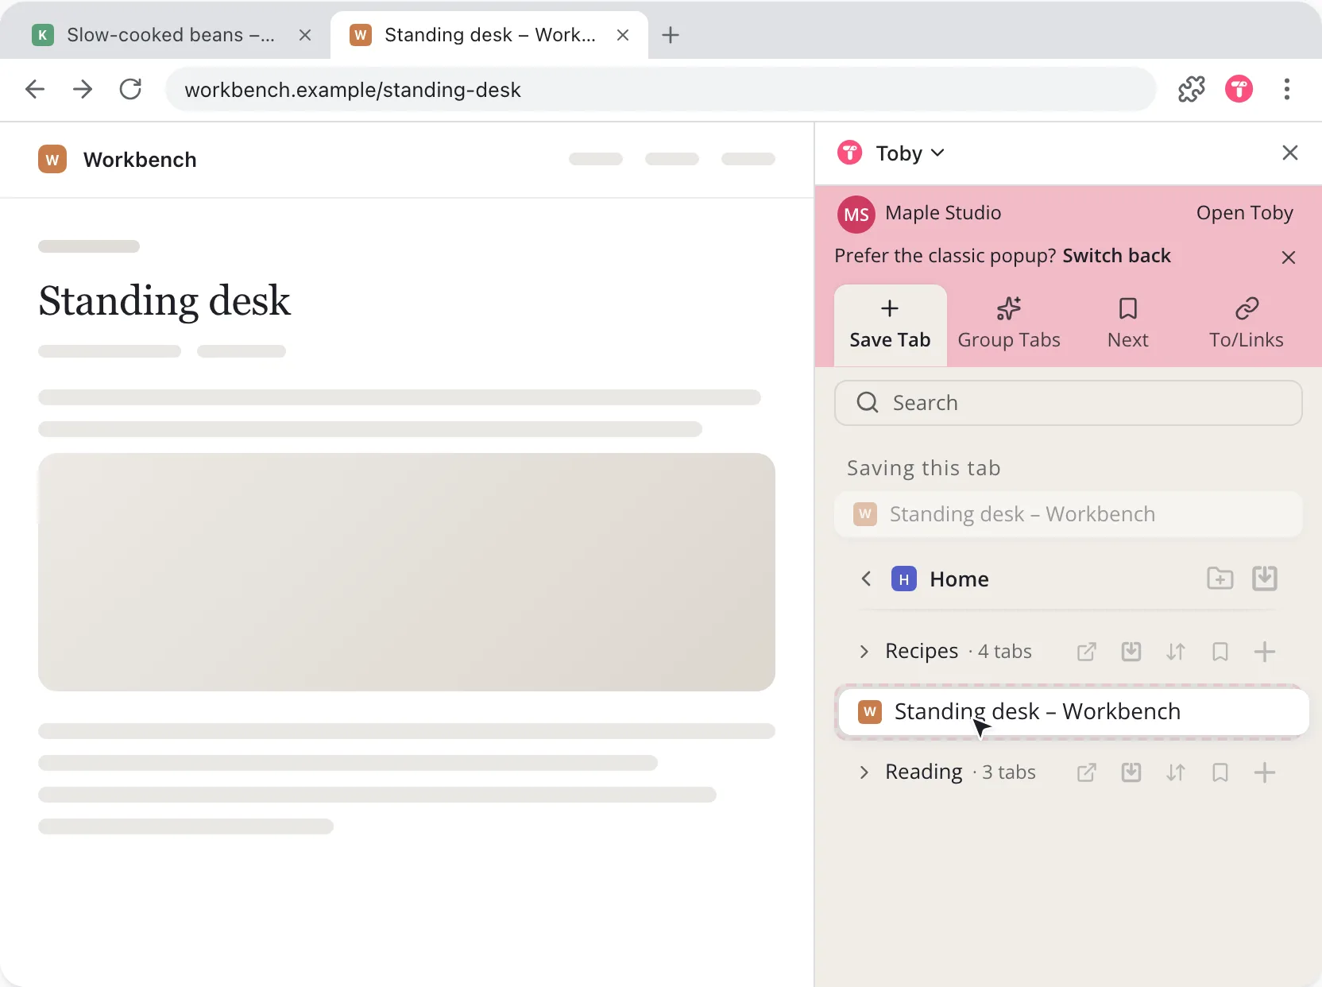Dismiss the classic popup banner
1322x987 pixels.
click(x=1288, y=257)
